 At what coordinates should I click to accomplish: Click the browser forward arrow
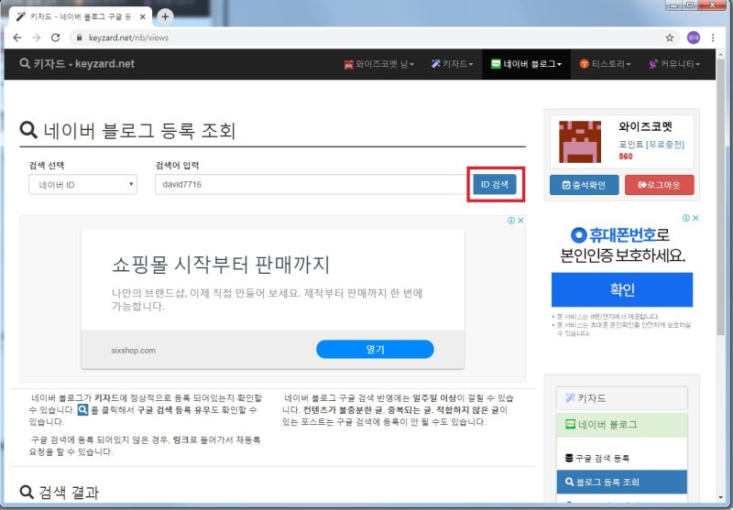click(x=37, y=38)
